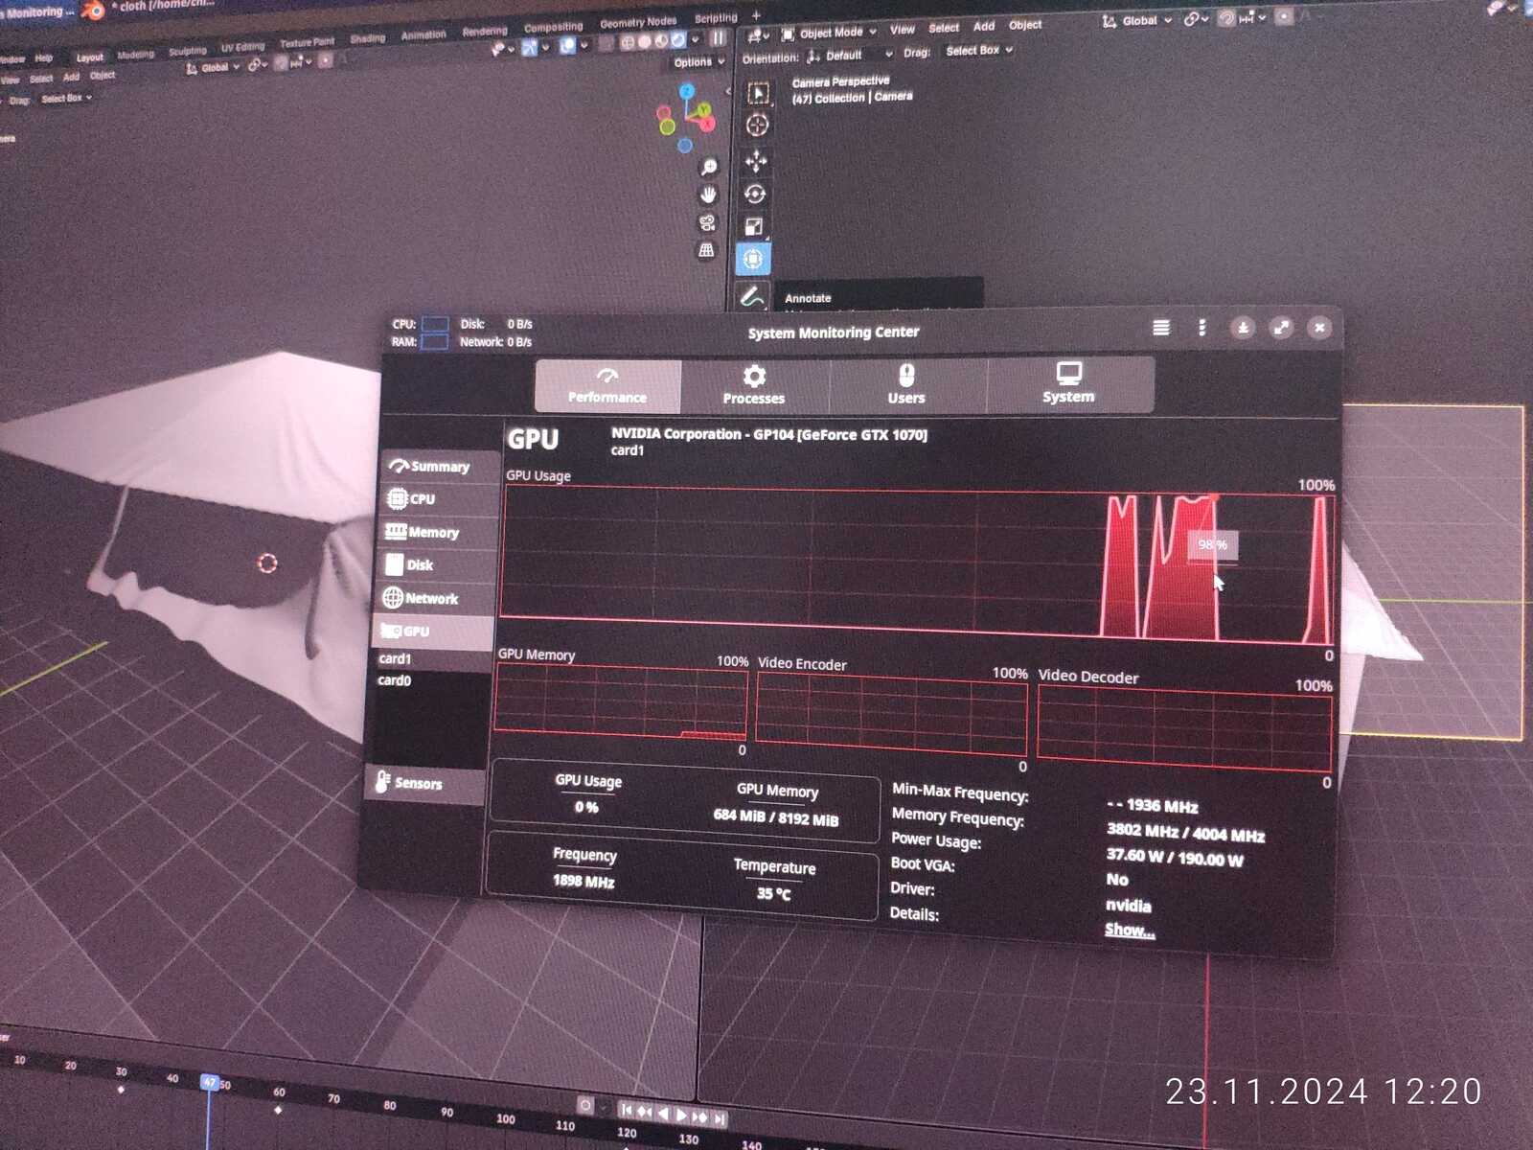1533x1150 pixels.
Task: Toggle proportional editing in right viewport header
Action: (1284, 16)
